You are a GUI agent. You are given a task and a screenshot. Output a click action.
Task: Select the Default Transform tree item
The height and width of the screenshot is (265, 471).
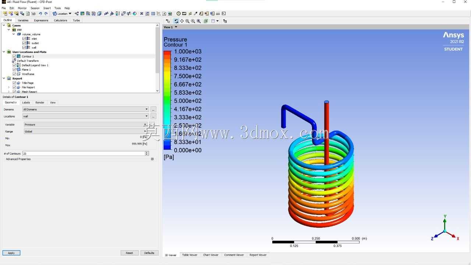point(28,61)
